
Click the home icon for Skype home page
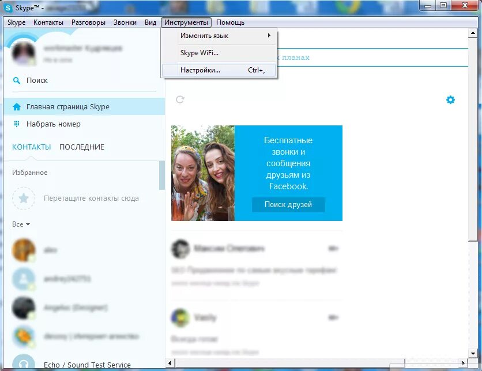pyautogui.click(x=17, y=107)
